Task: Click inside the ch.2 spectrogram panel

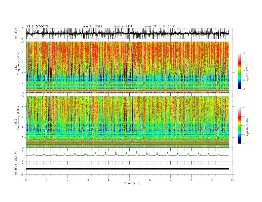Action: coord(127,122)
